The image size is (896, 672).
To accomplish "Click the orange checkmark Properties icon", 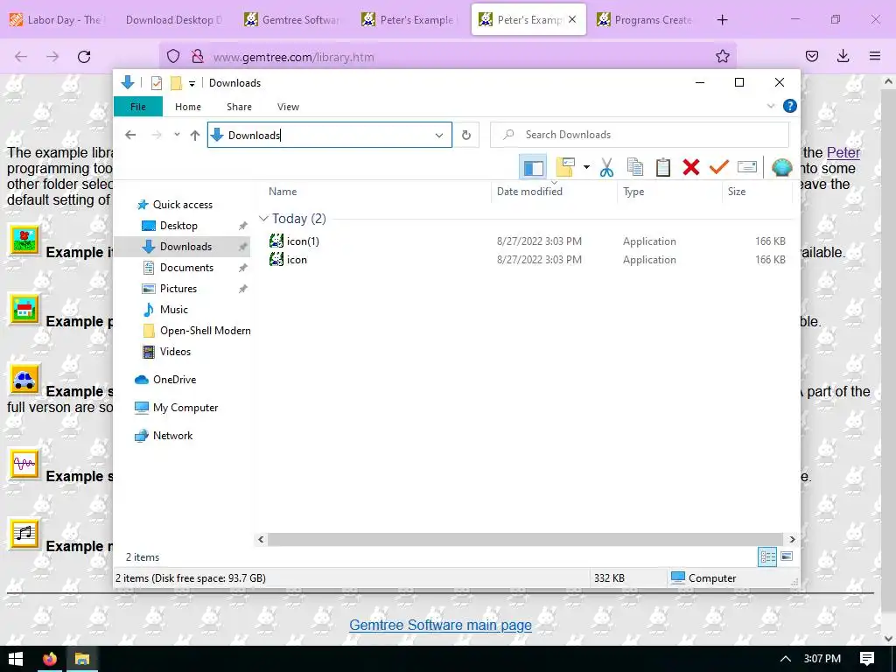I will [719, 167].
